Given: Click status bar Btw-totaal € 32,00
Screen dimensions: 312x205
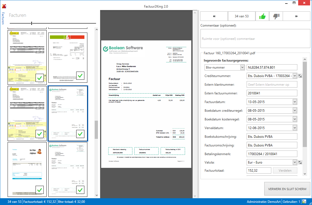Looking at the screenshot, I should tap(71, 202).
